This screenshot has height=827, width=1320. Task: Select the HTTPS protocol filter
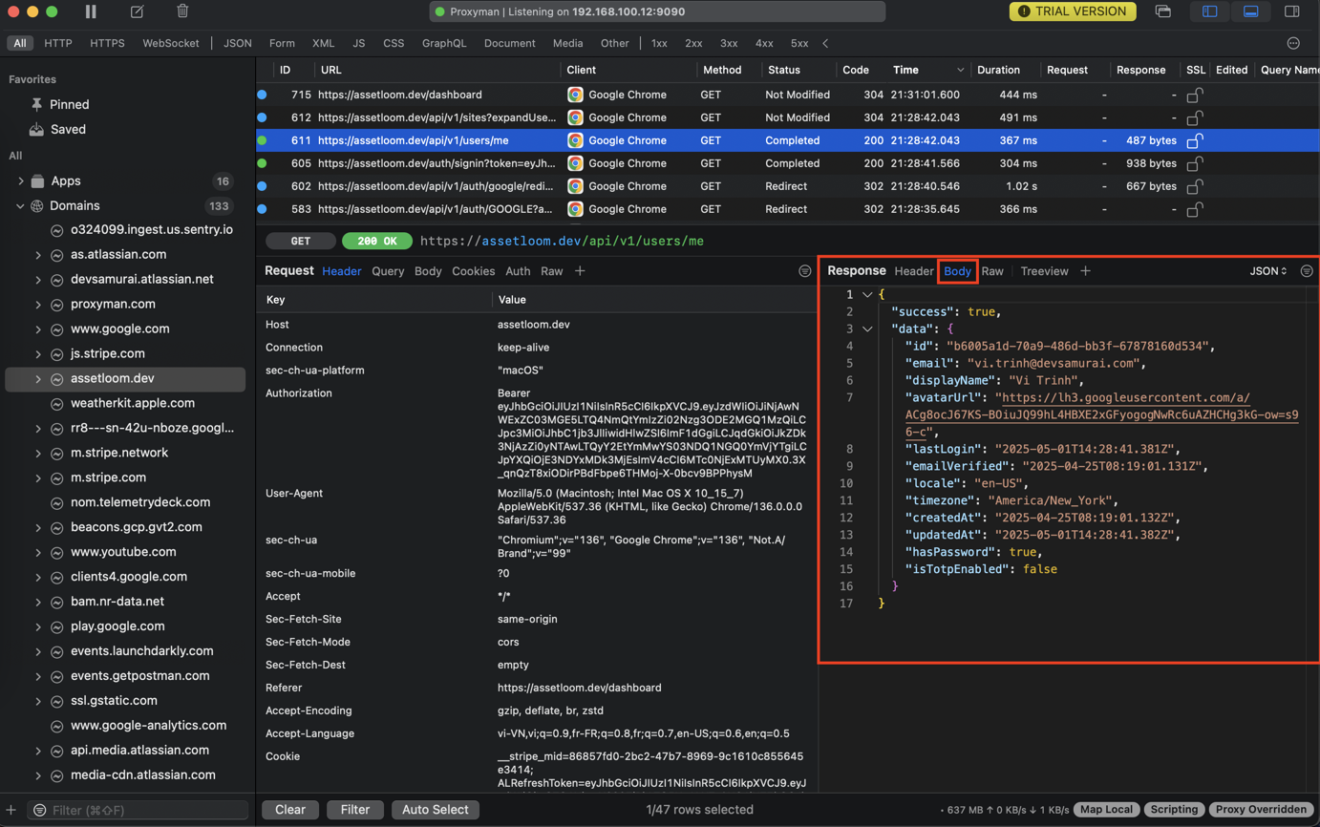tap(107, 43)
